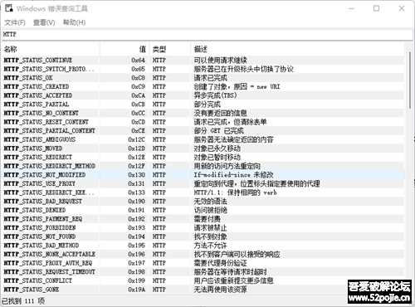Select row HTTP_STATUS_BAD_REQUEST
Image resolution: width=415 pixels, height=307 pixels.
point(203,202)
